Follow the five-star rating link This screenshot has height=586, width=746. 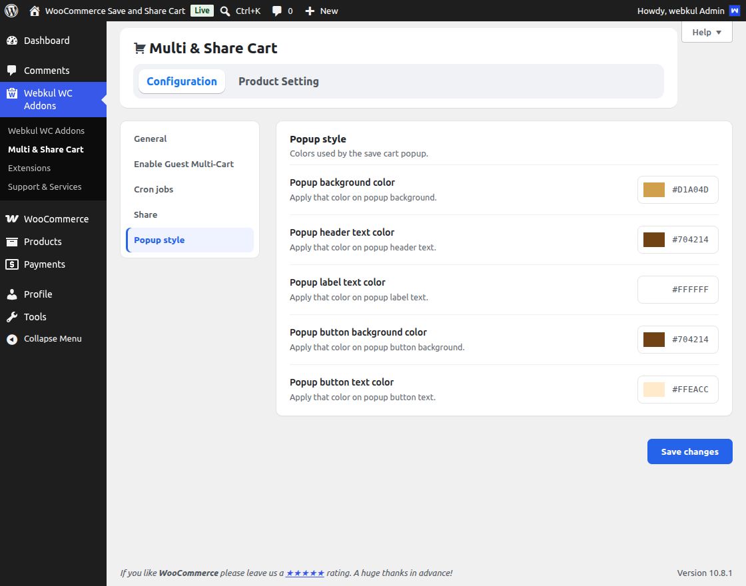click(305, 573)
